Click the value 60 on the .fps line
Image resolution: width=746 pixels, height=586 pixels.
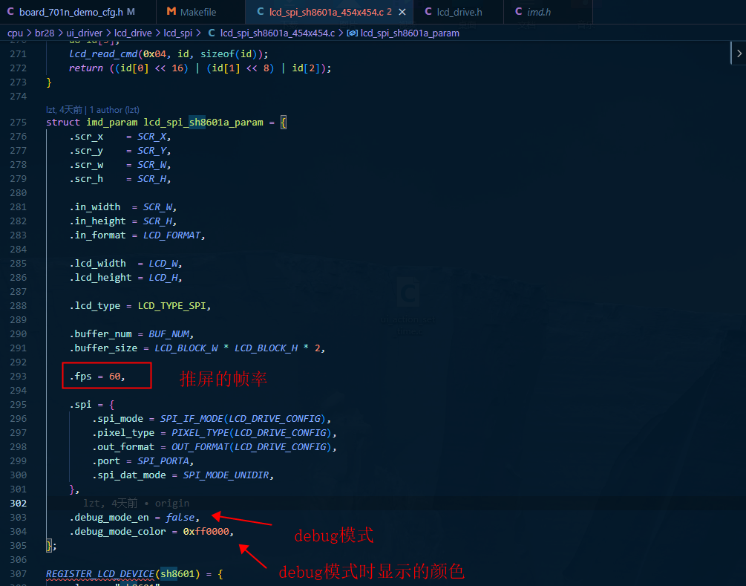pyautogui.click(x=114, y=376)
